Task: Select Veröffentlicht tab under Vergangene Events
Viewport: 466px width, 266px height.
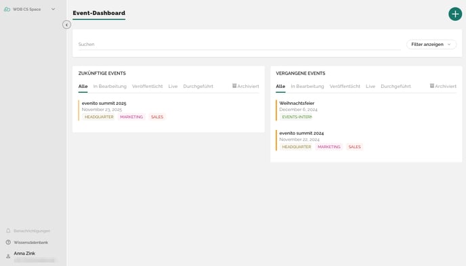Action: pos(345,86)
